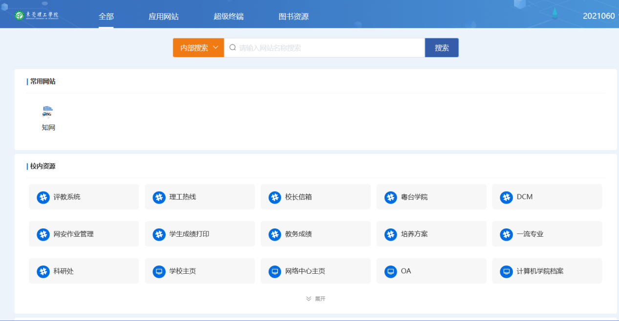The image size is (619, 321).
Task: Click the 一流专业 text label
Action: (530, 234)
